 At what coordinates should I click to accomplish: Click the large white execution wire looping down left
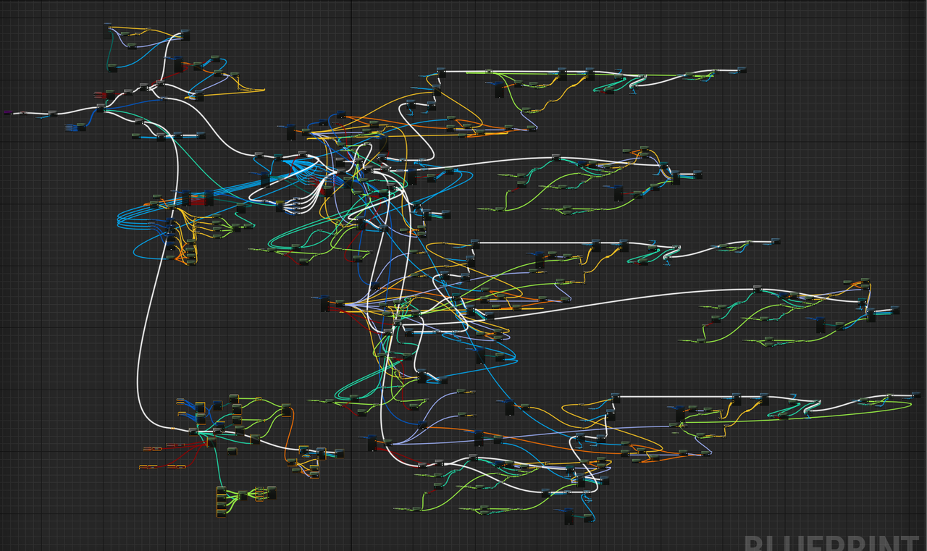click(139, 362)
